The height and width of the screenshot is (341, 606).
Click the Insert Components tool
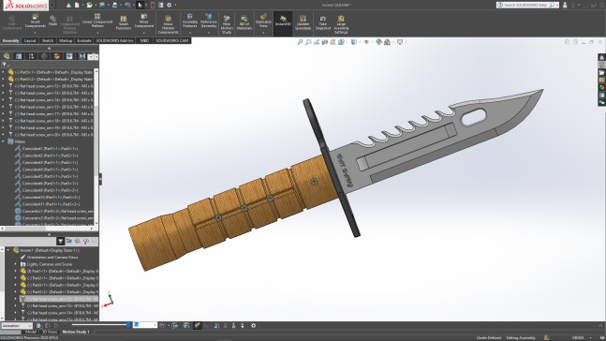(x=36, y=21)
